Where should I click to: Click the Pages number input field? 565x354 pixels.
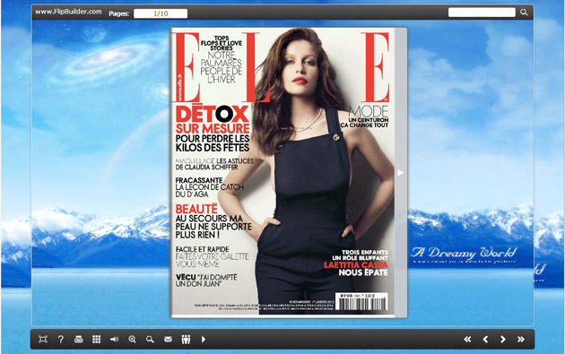[161, 13]
